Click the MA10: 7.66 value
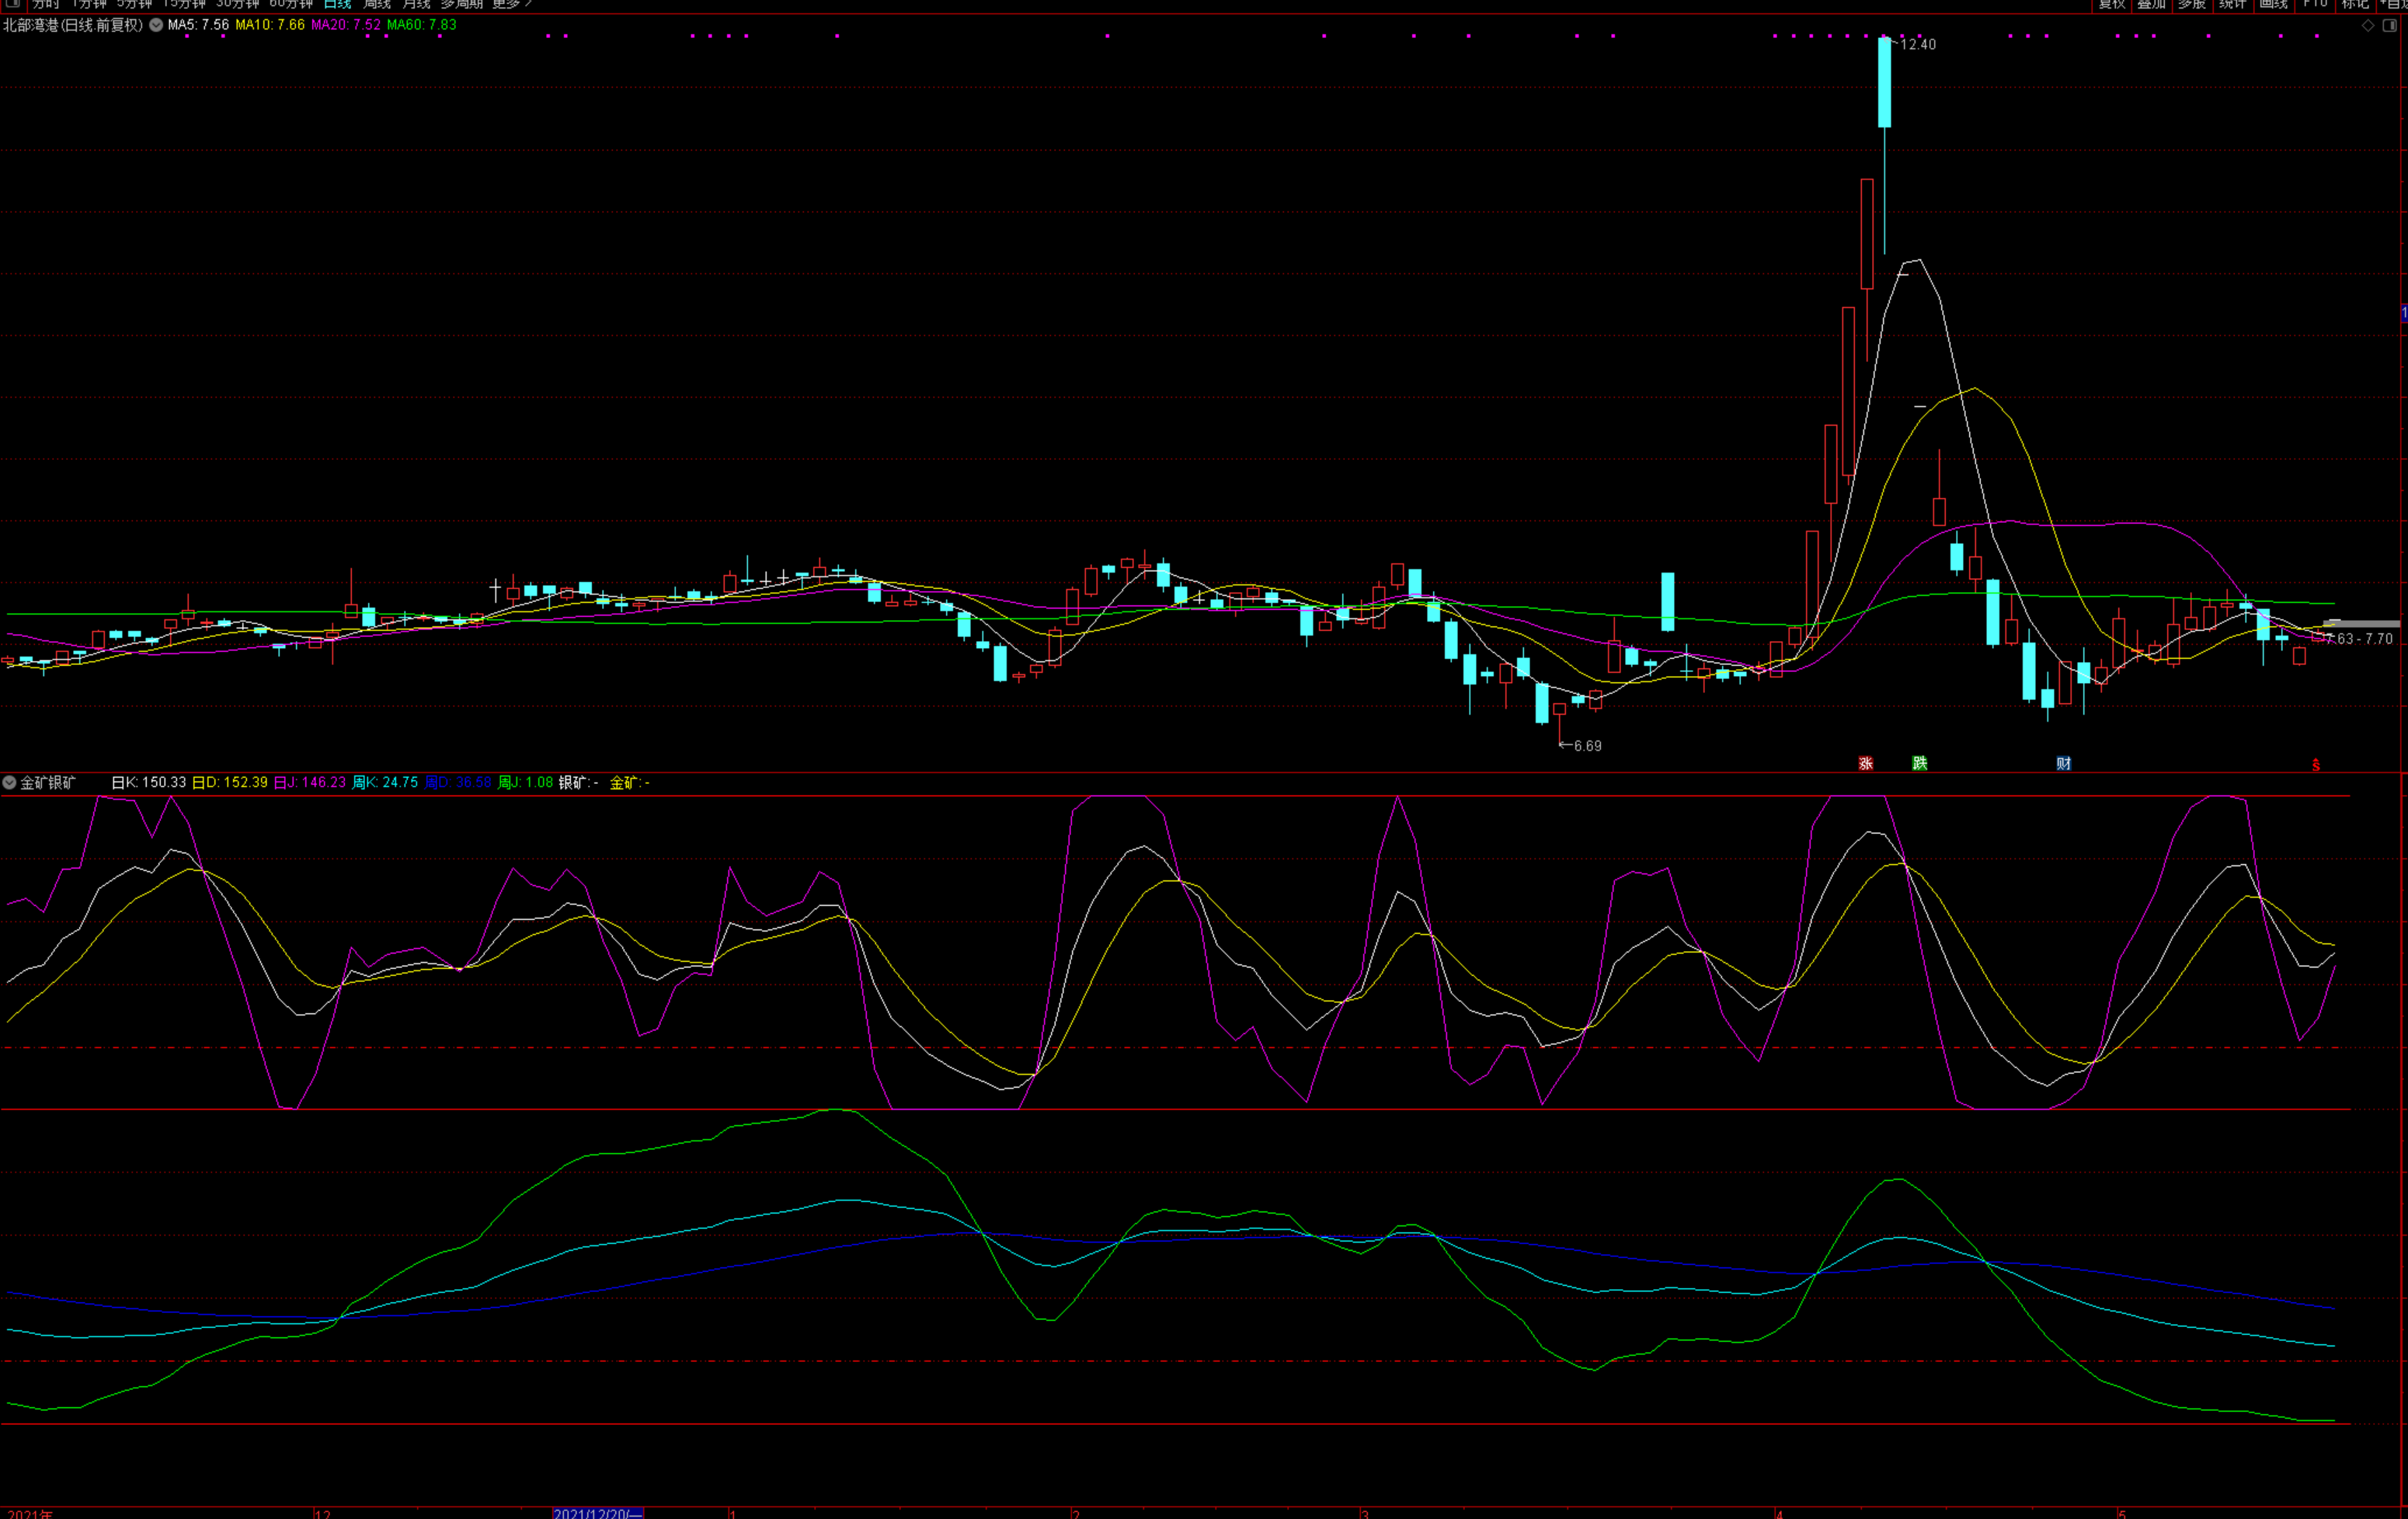The width and height of the screenshot is (2408, 1519). 270,25
